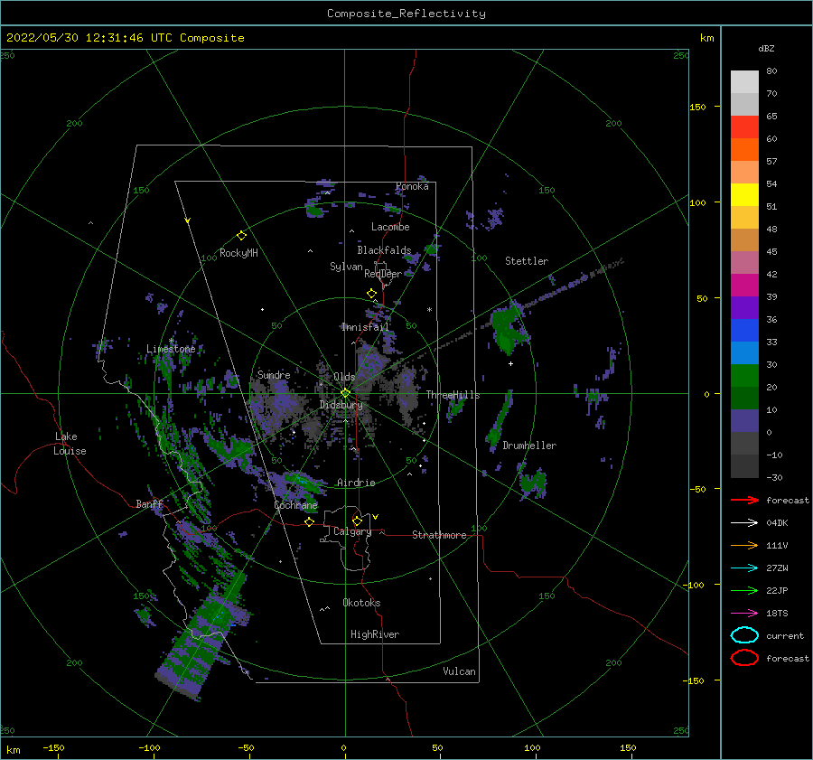The height and width of the screenshot is (760, 813).
Task: Select the royal blue dBZ swatch
Action: 744,331
